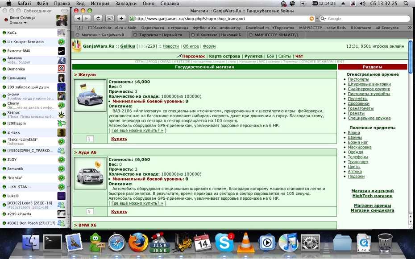The width and height of the screenshot is (415, 259).
Task: Open the Карта острова link
Action: (x=224, y=56)
